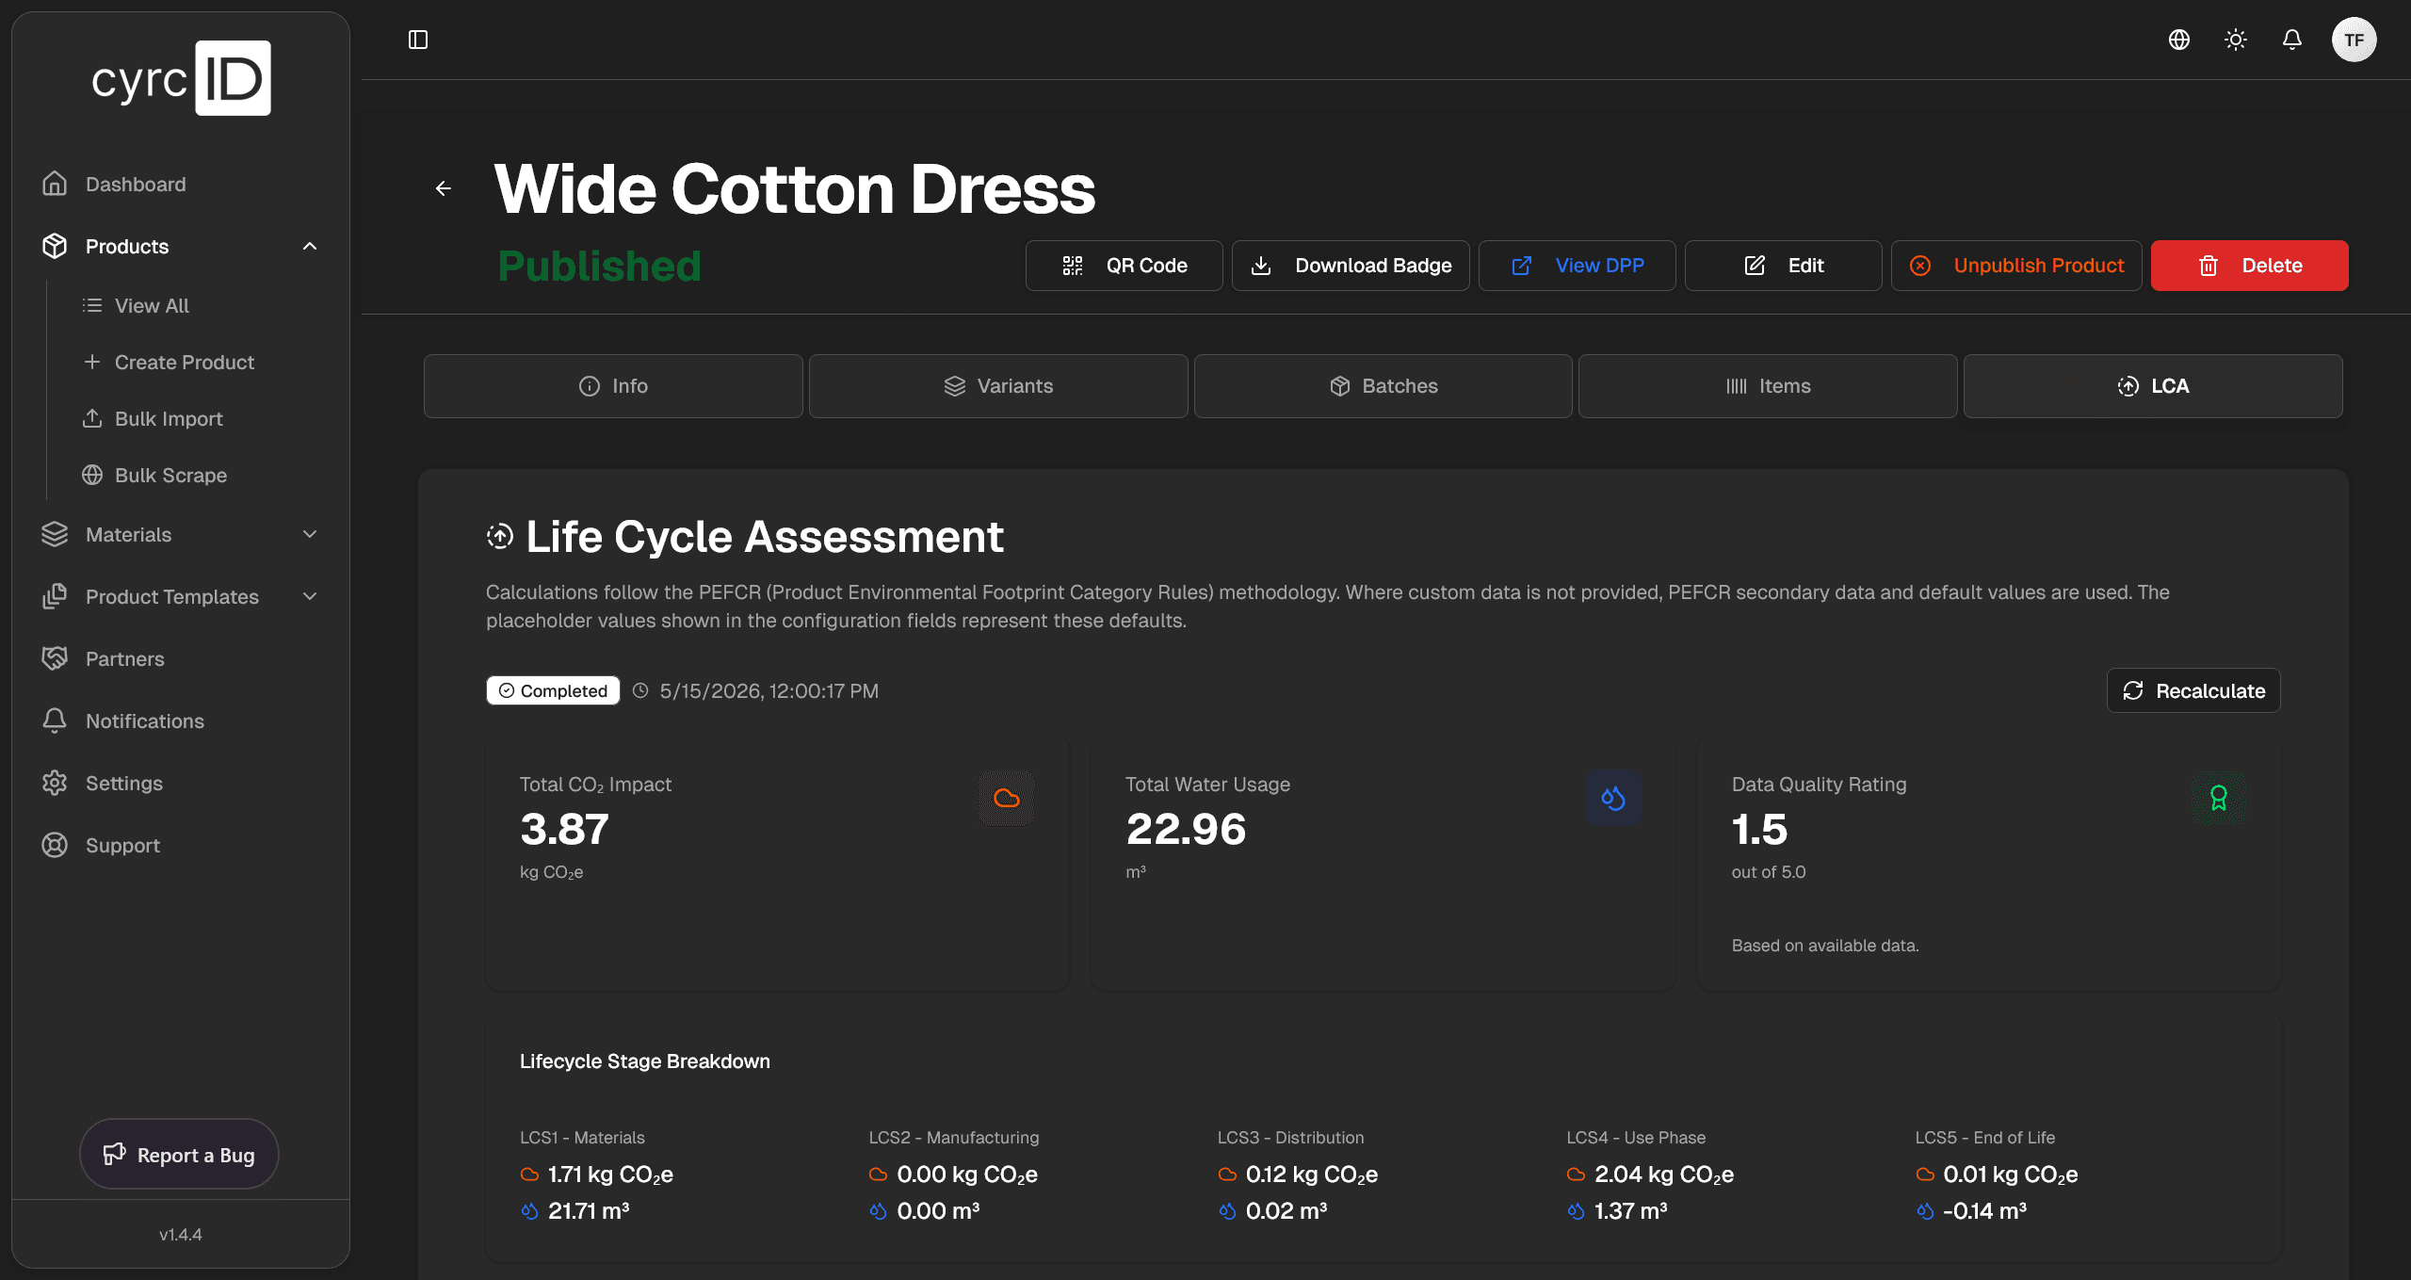Show the product QR Code
Image resolution: width=2411 pixels, height=1280 pixels.
[1124, 266]
